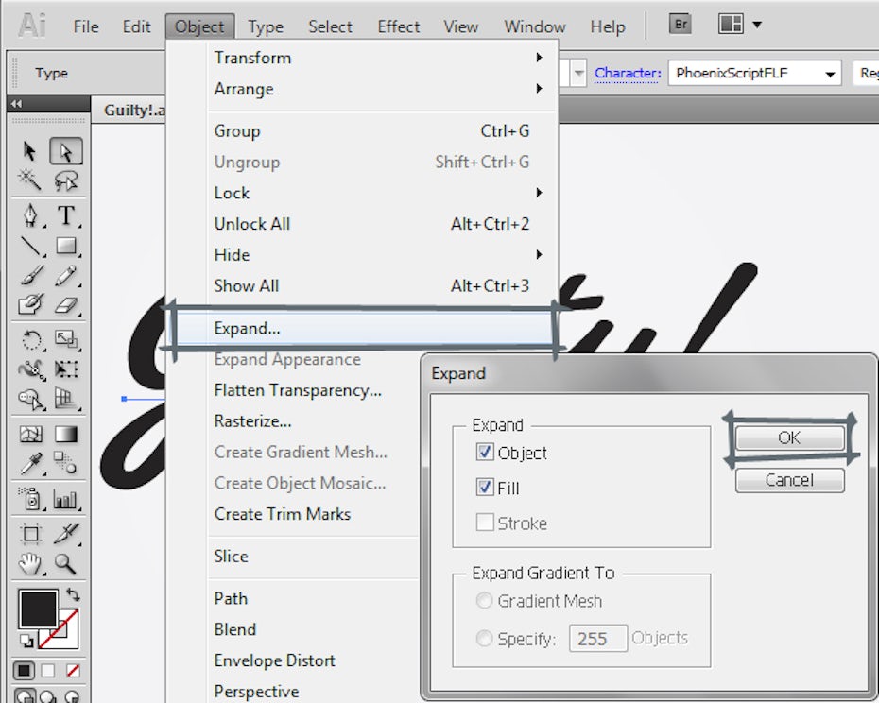This screenshot has height=703, width=879.
Task: Choose Expand... from the Object menu
Action: (x=248, y=329)
